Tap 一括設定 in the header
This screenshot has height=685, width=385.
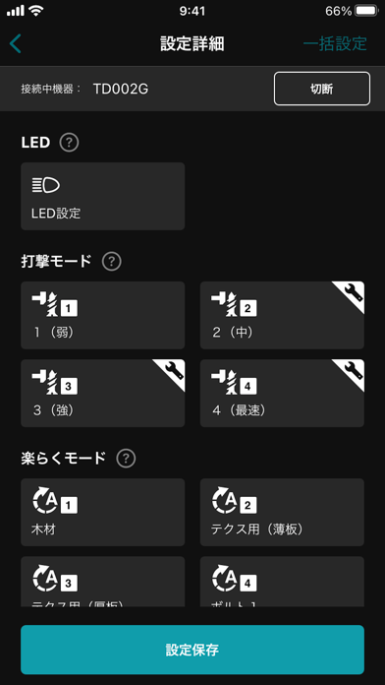[335, 44]
